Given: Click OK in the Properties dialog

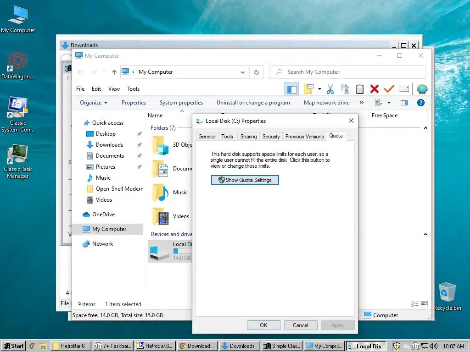Looking at the screenshot, I should [x=263, y=325].
